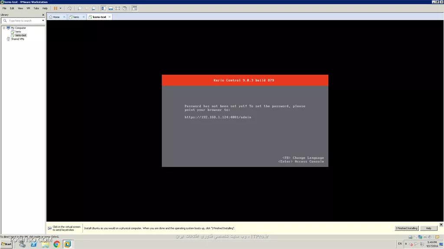
Task: Click the https://192.168.1.124:4081/admin text
Action: point(218,117)
